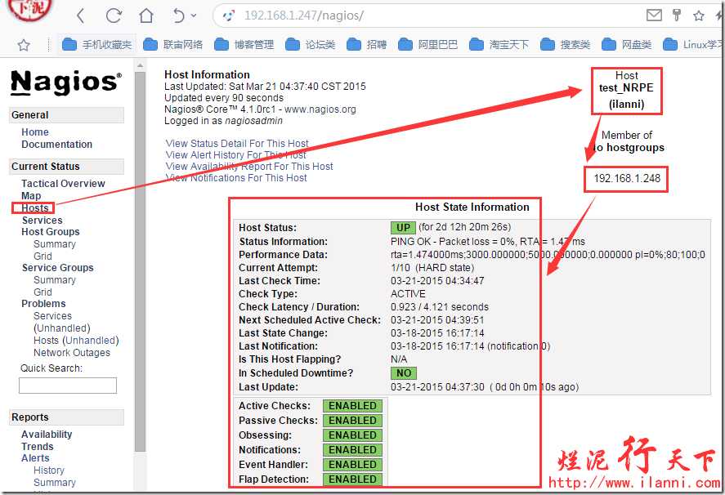Click the Quick Search box
This screenshot has width=725, height=495.
pyautogui.click(x=68, y=386)
